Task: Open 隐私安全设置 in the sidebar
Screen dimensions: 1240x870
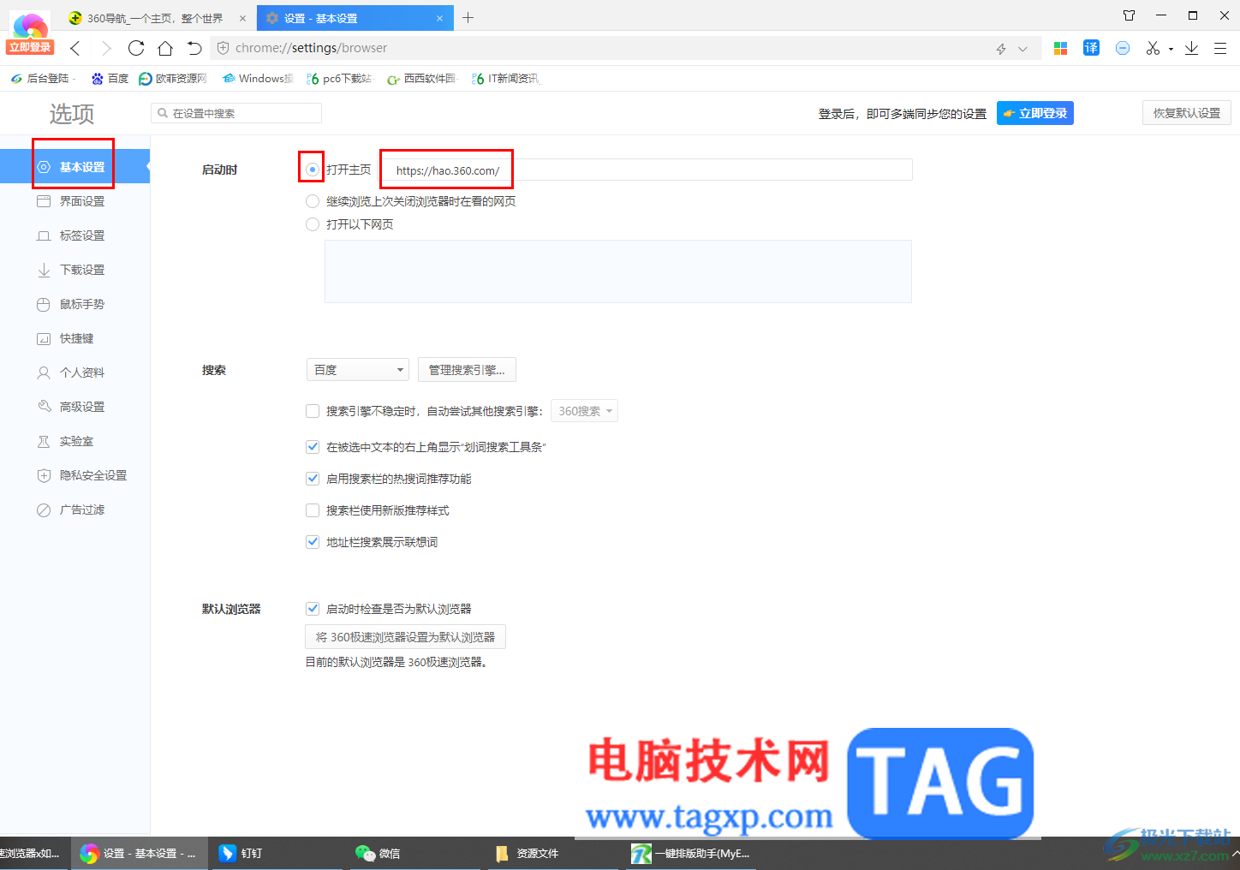Action: pos(75,475)
